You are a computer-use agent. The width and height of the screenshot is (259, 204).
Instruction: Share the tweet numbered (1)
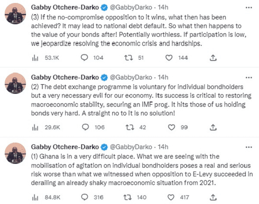tap(212, 197)
